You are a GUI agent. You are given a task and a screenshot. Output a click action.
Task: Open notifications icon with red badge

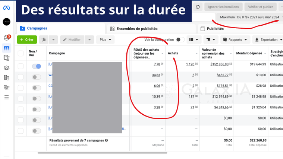click(x=6, y=37)
